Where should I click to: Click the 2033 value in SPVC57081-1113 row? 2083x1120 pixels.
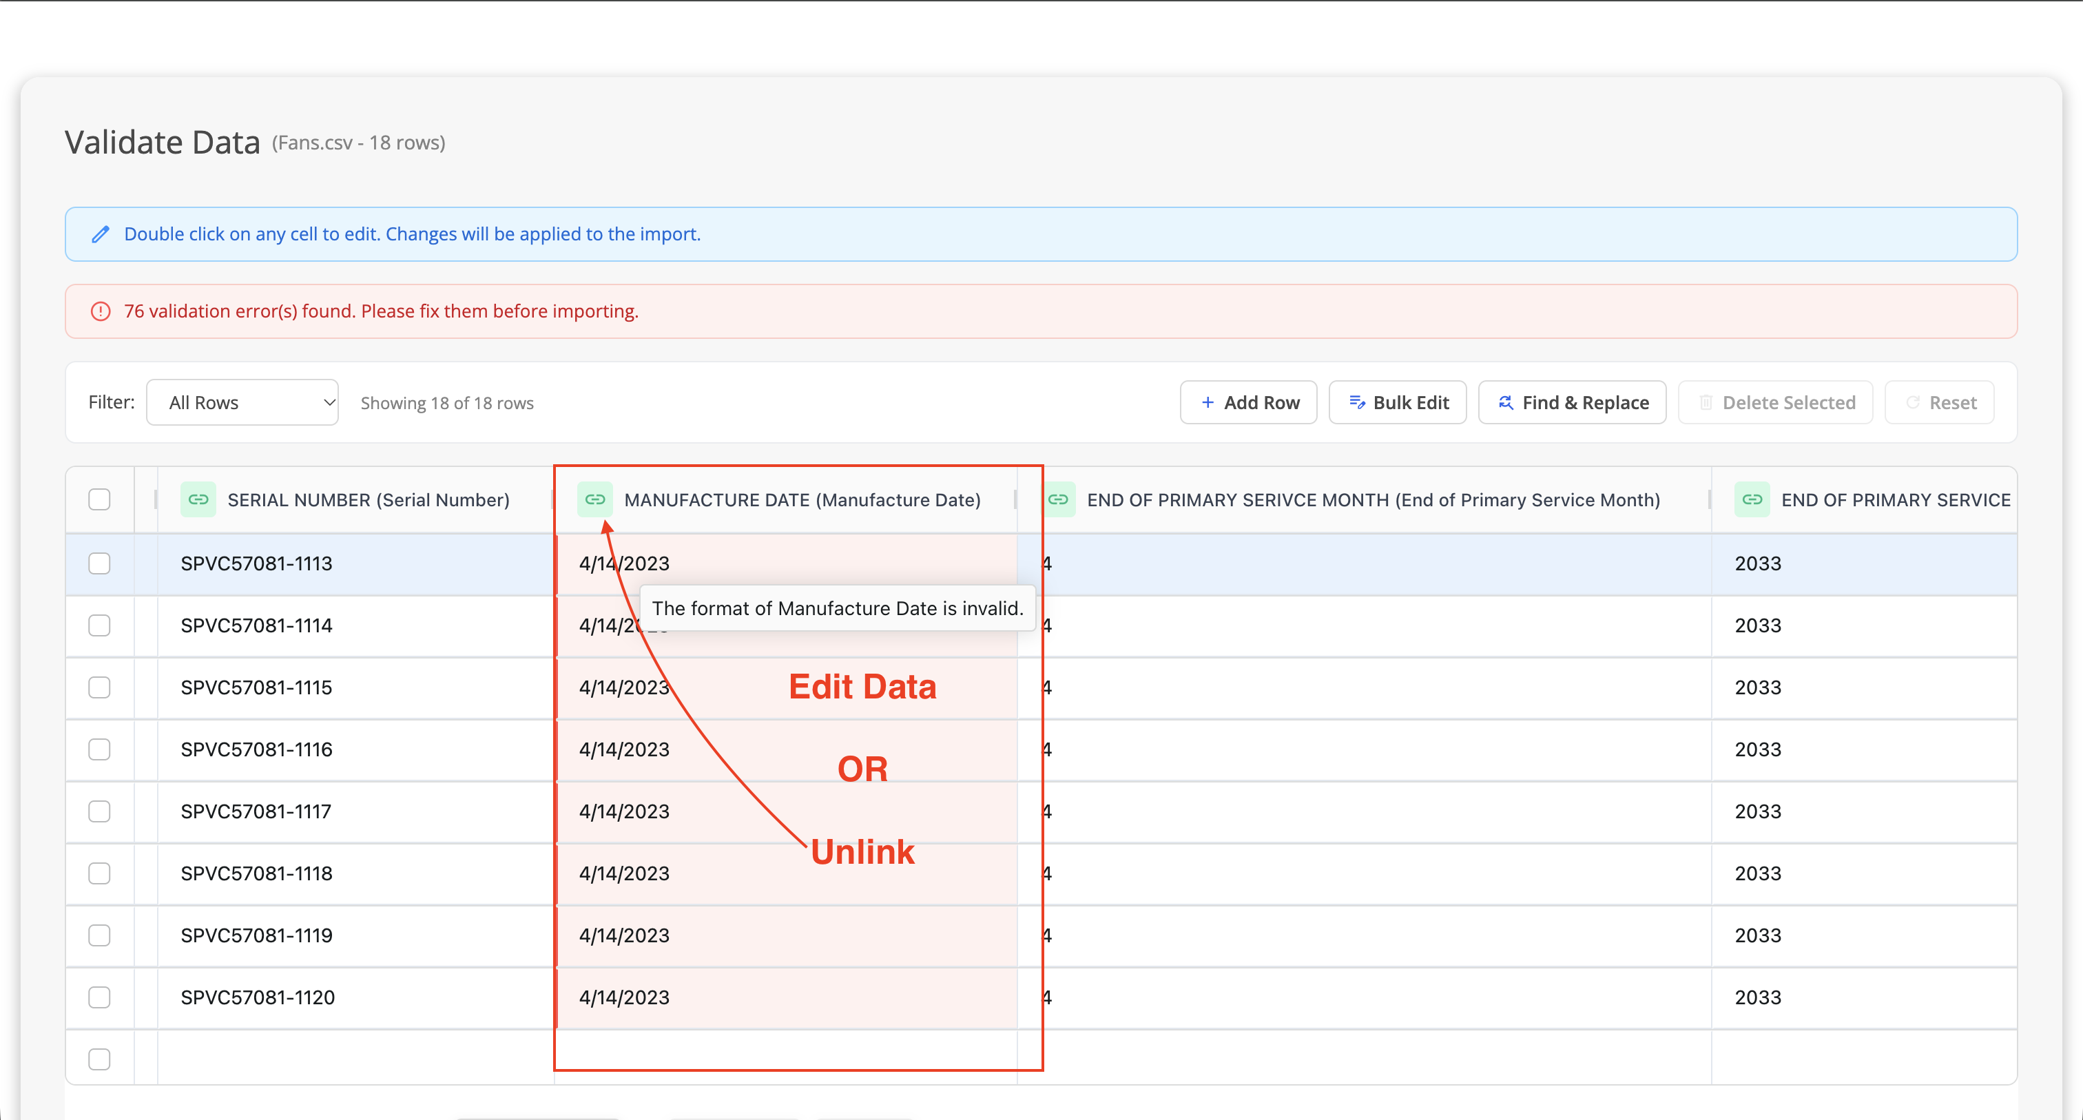(x=1757, y=563)
